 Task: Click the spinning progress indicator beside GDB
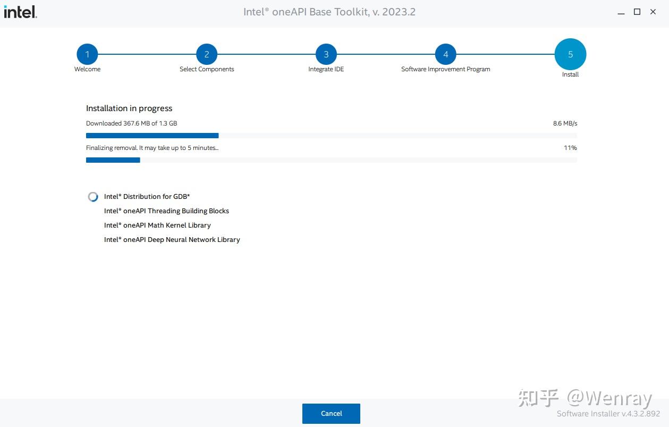pyautogui.click(x=93, y=196)
